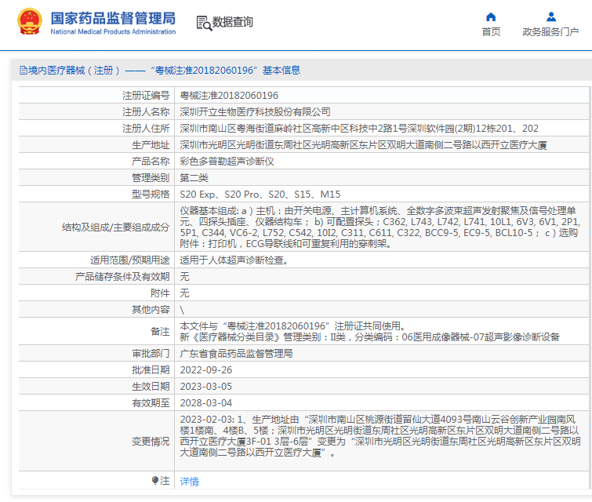Select 深圳开立生物医疗科技股份有限公司 registrant name
The width and height of the screenshot is (592, 502).
(x=255, y=112)
